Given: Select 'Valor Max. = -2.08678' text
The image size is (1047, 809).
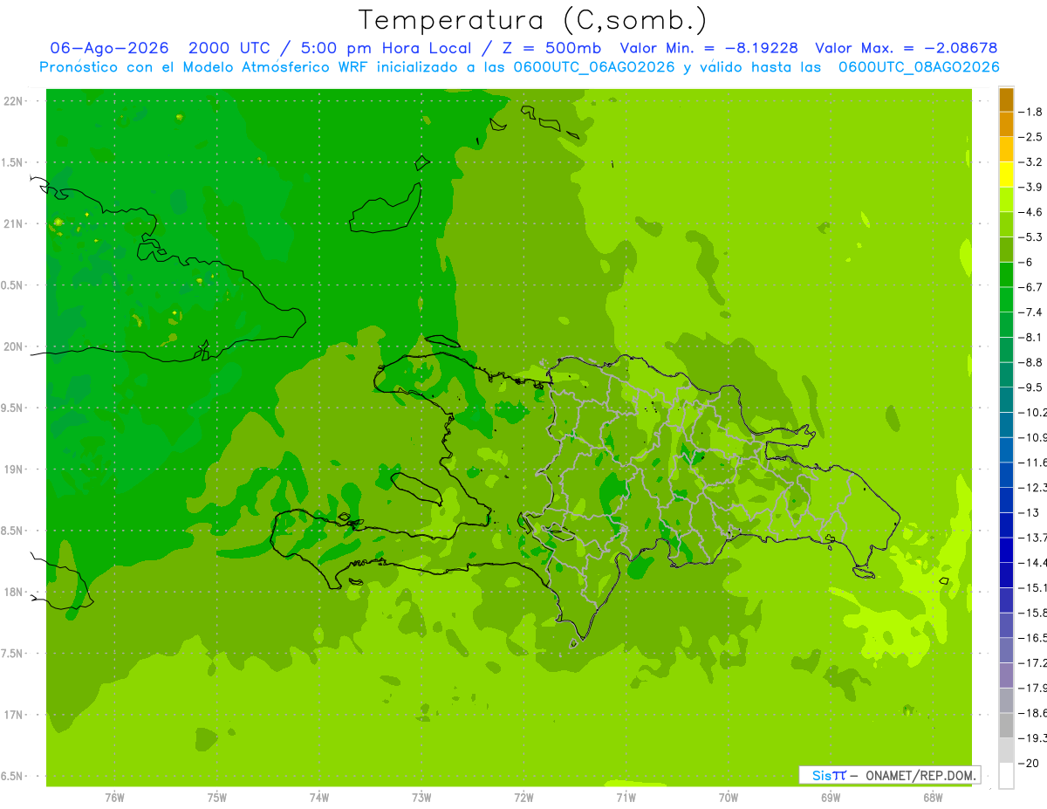Looking at the screenshot, I should (906, 48).
